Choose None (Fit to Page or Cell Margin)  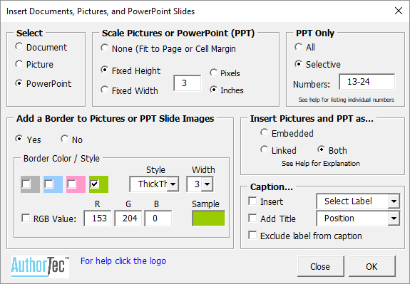(105, 48)
